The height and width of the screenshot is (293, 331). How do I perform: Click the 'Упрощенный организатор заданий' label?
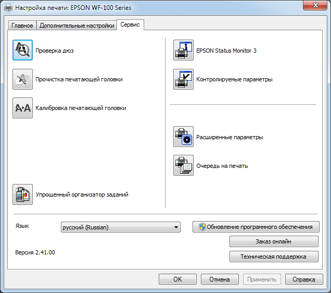(82, 194)
